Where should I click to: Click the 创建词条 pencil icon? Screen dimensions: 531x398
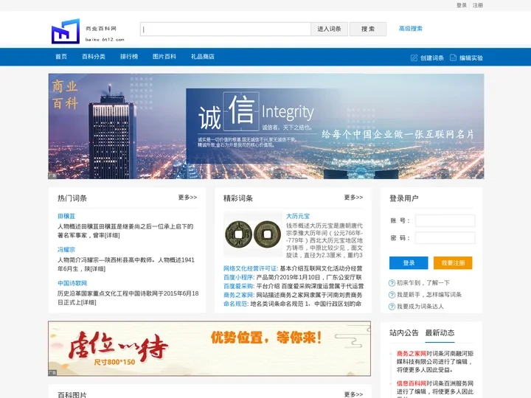(x=414, y=58)
